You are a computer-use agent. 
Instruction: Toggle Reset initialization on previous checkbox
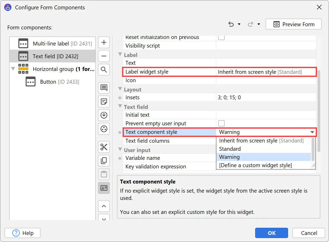tap(221, 37)
